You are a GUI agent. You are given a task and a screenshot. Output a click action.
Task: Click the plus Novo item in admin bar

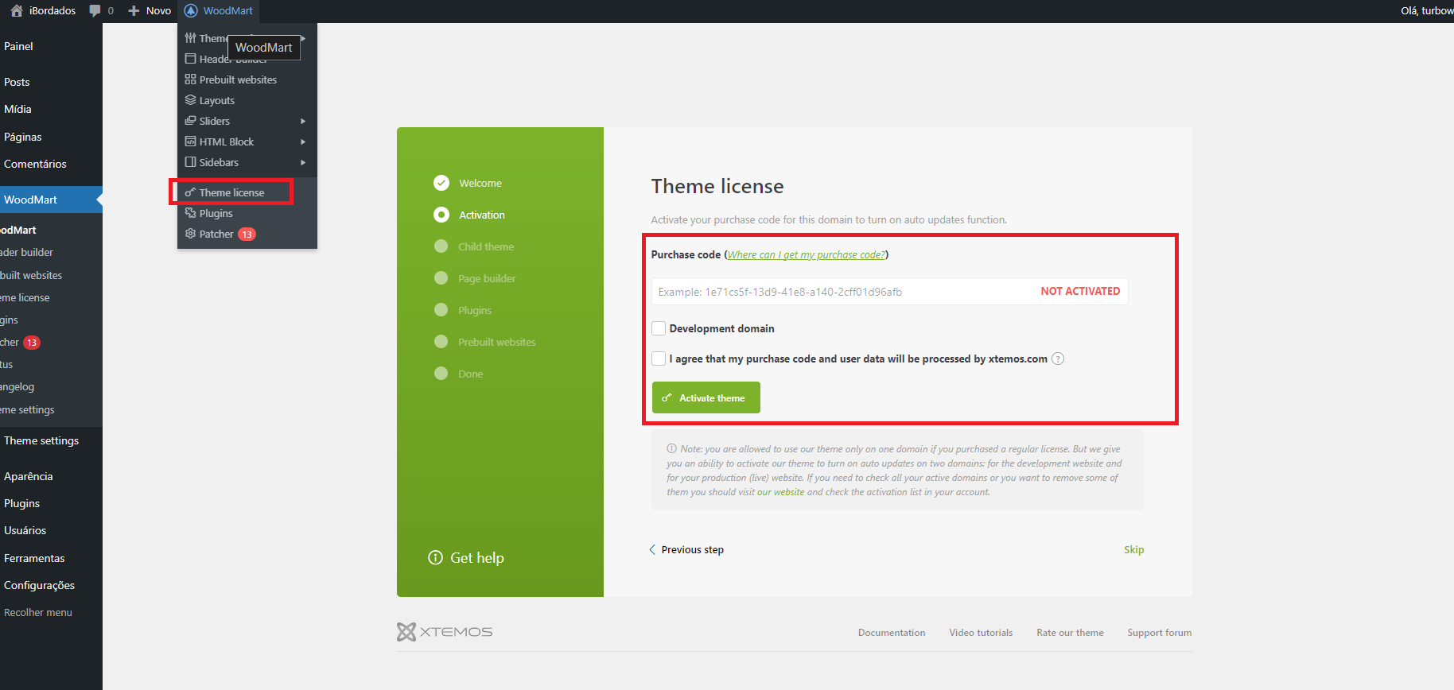(x=150, y=11)
